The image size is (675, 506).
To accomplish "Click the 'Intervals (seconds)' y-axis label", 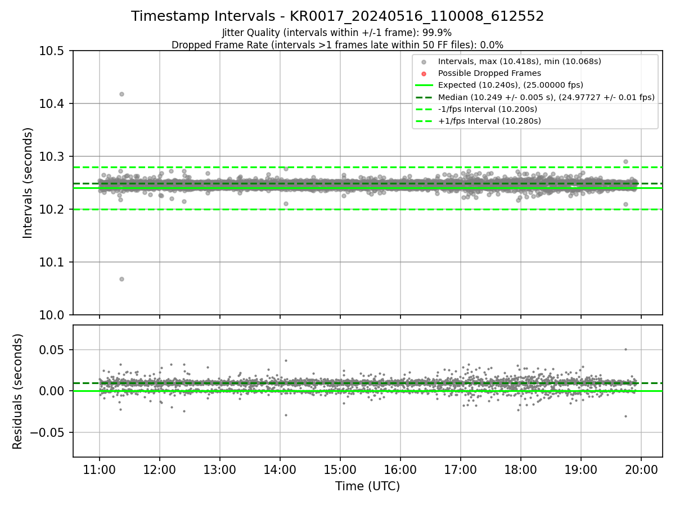I will point(28,183).
